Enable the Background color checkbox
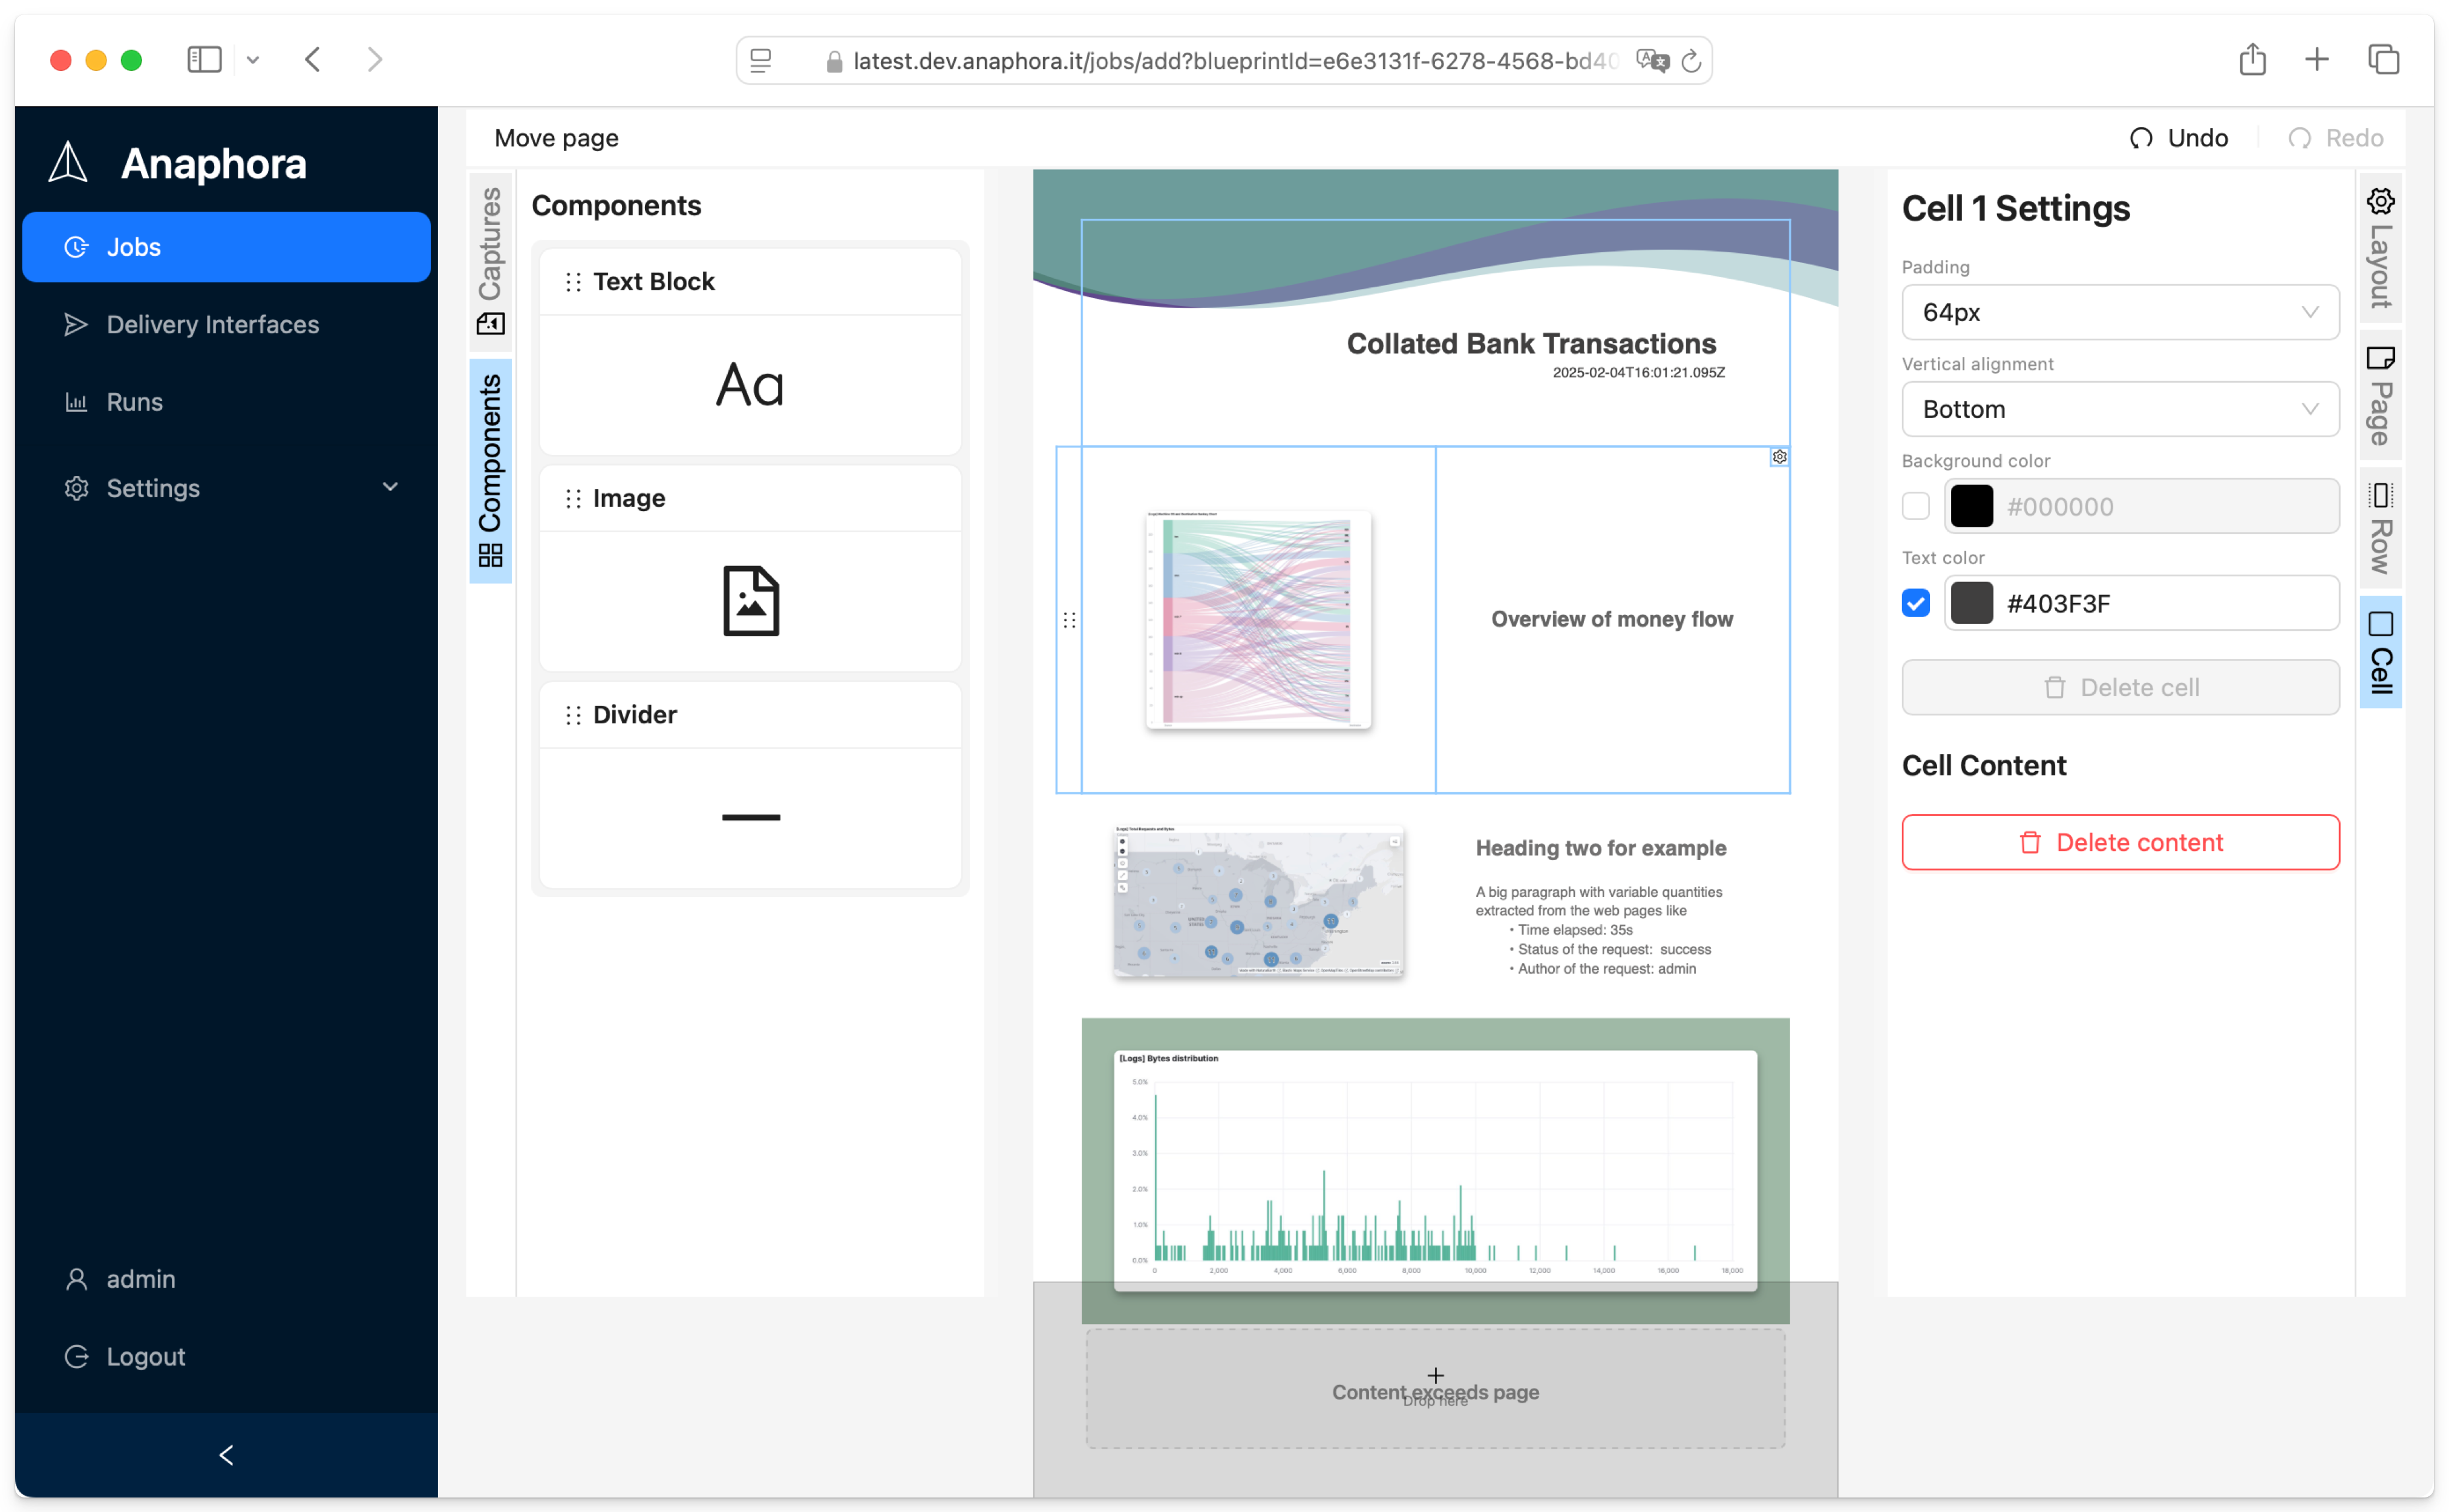Screen dimensions: 2449x1512 coord(1915,506)
